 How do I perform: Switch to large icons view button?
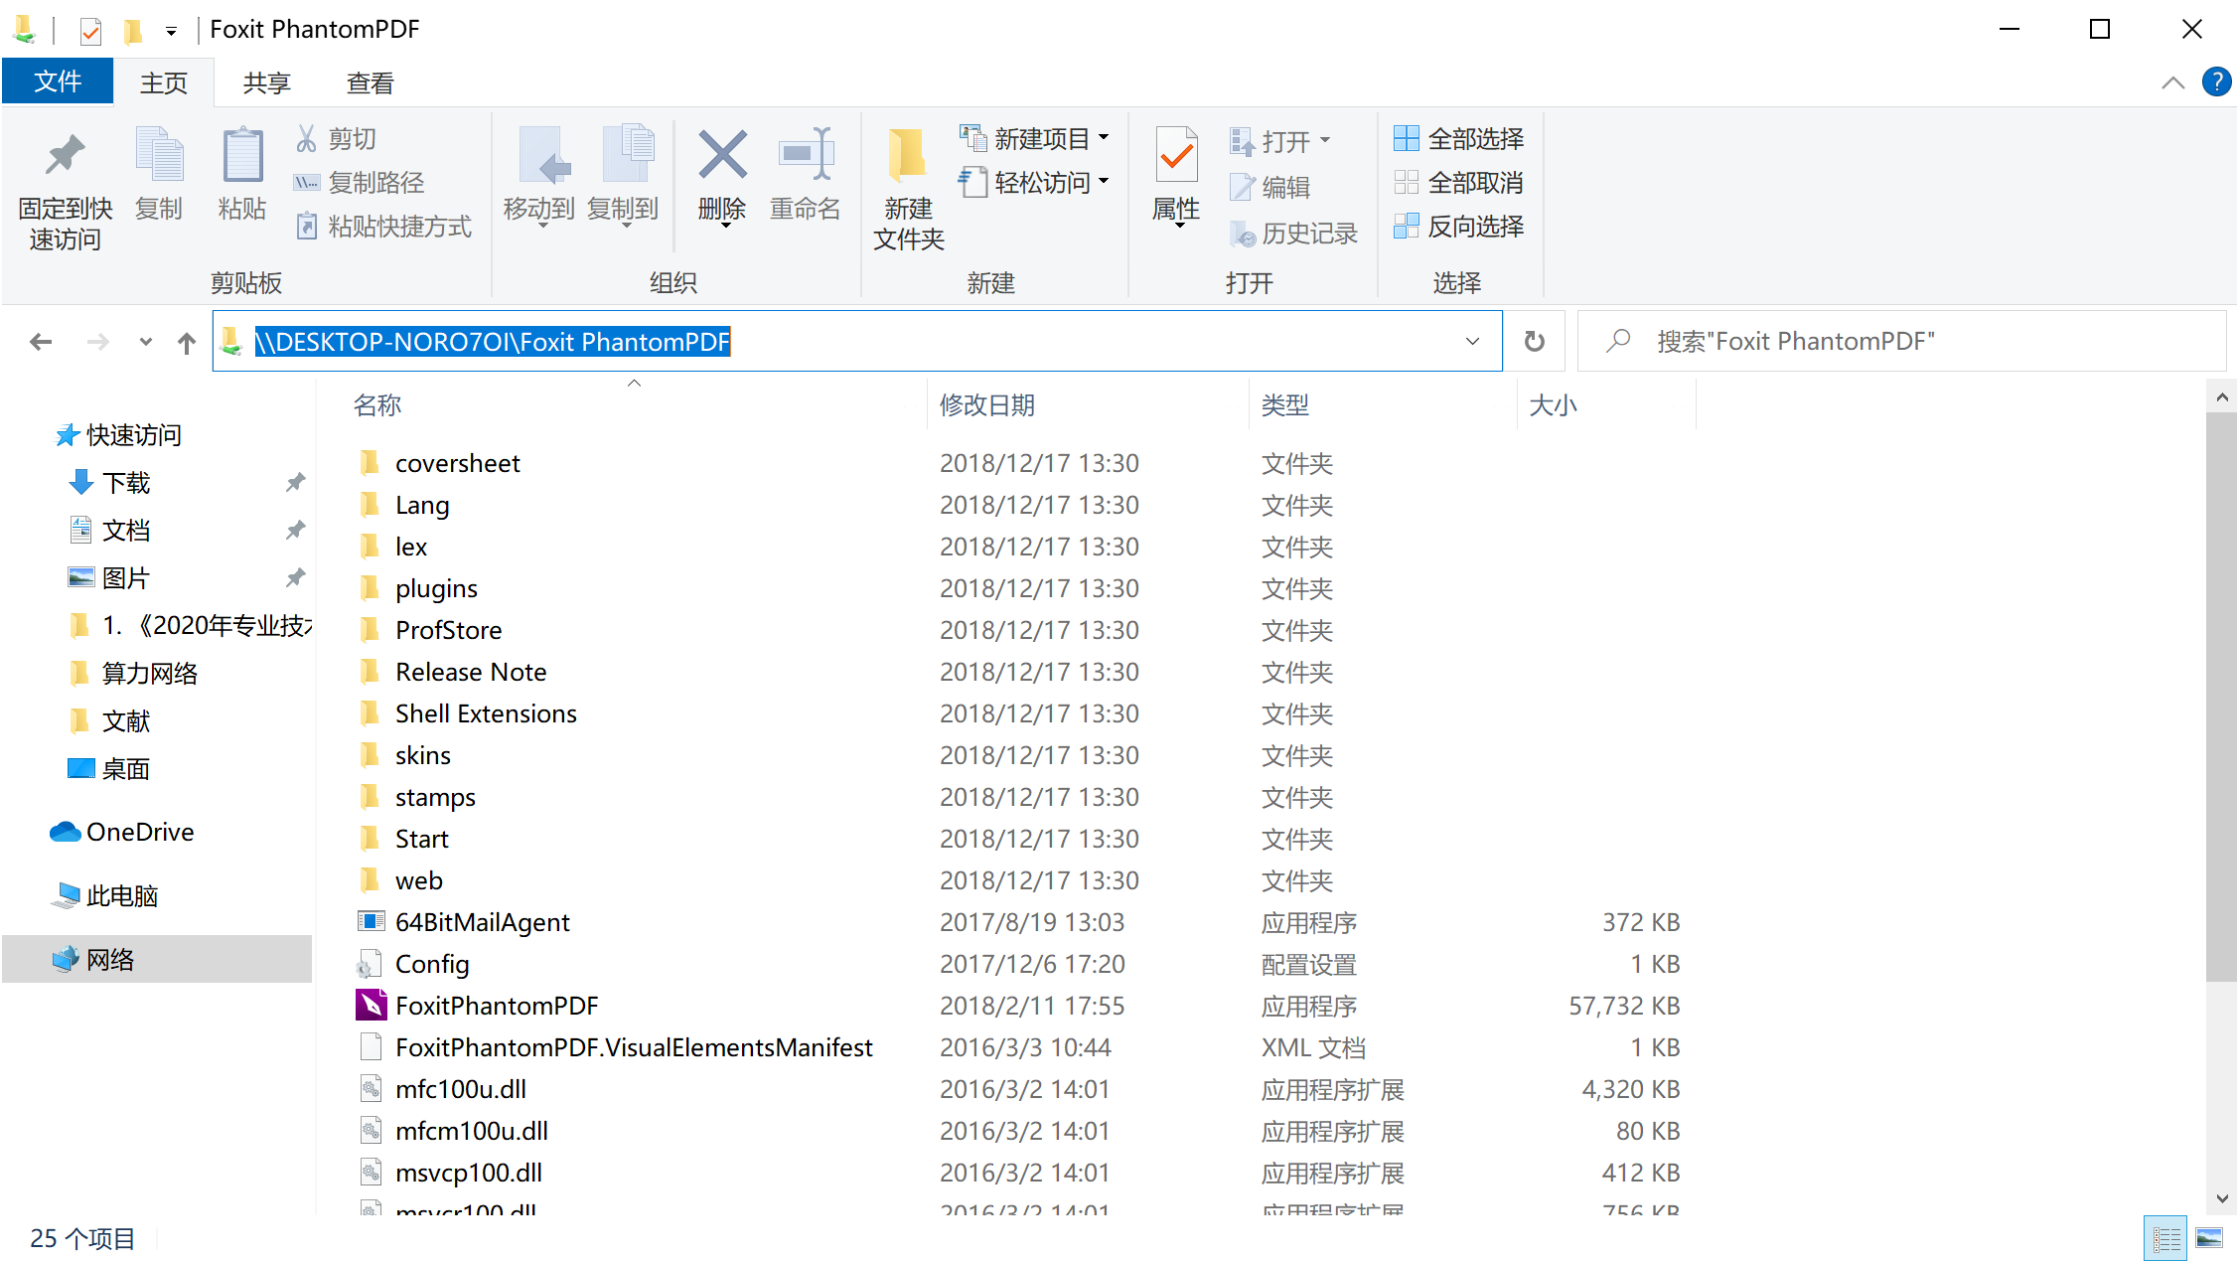[x=2209, y=1238]
